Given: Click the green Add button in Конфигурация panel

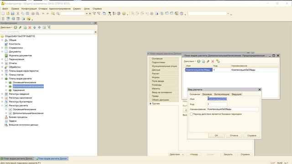Looking at the screenshot, I should (16, 27).
